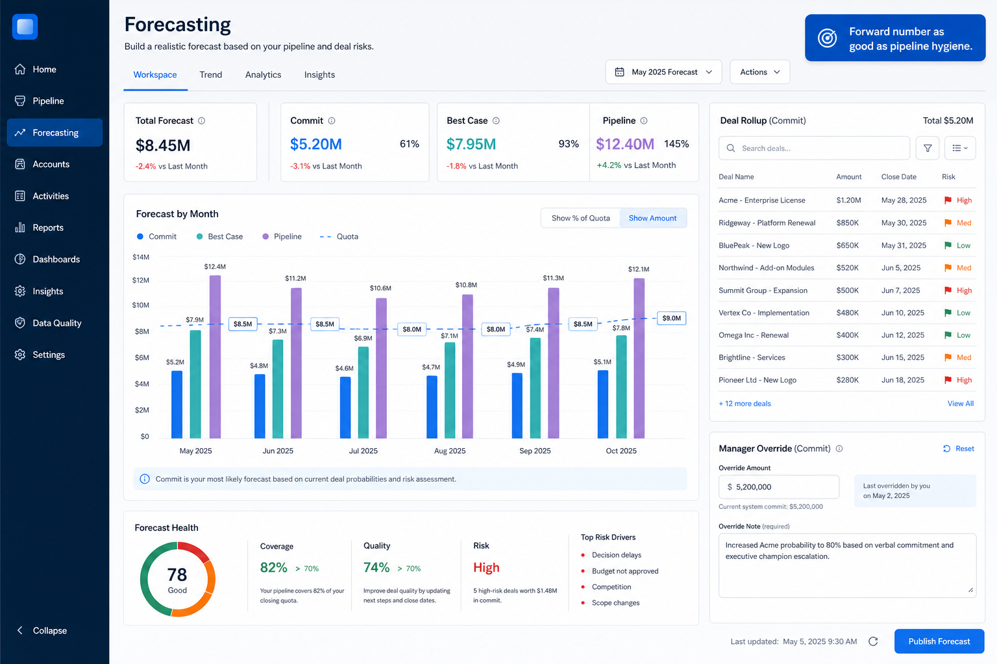Screen dimensions: 997x664
Task: Select the Summit Group - Expansion deal row
Action: 846,290
